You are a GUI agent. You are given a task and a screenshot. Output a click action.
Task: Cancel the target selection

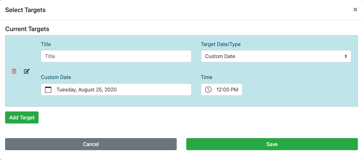click(91, 144)
